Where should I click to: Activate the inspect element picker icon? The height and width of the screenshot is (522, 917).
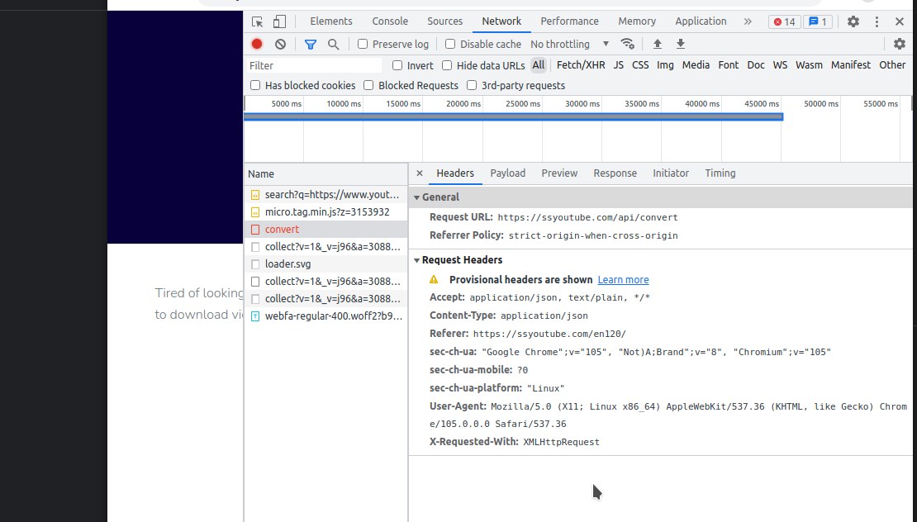(x=257, y=21)
